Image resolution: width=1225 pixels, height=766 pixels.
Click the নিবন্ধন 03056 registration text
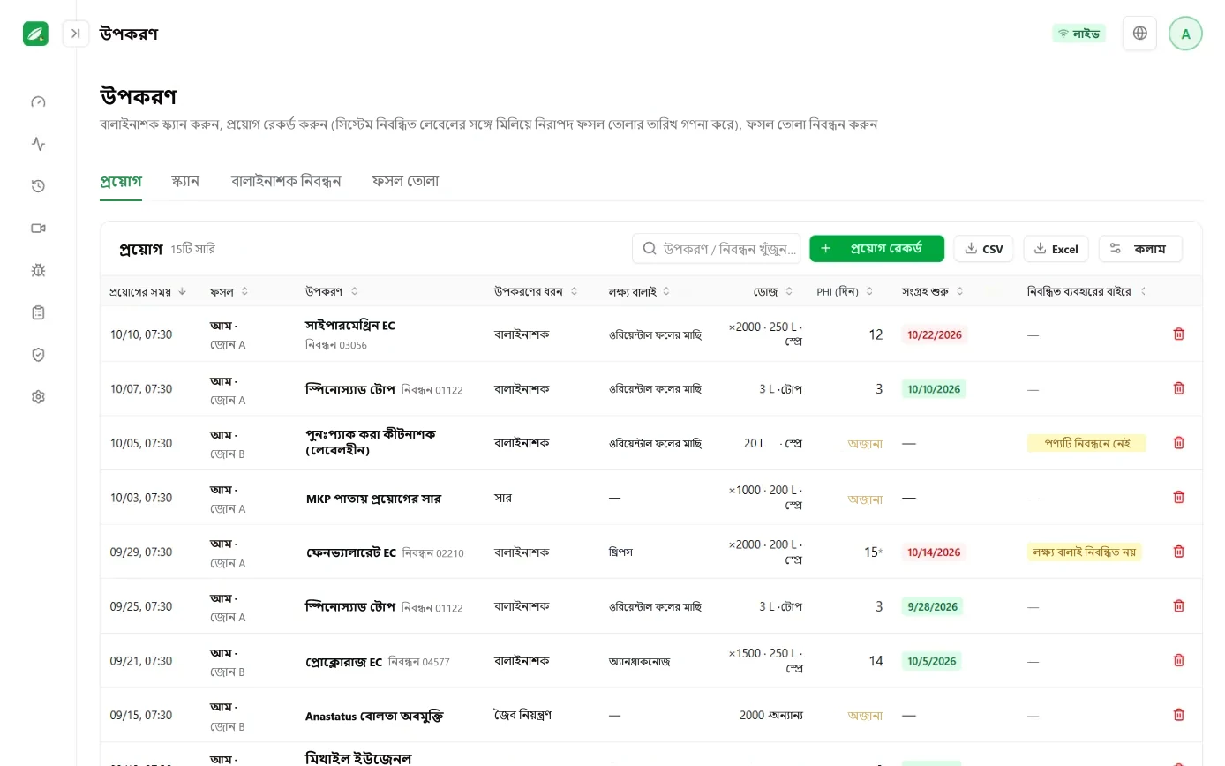click(x=336, y=345)
